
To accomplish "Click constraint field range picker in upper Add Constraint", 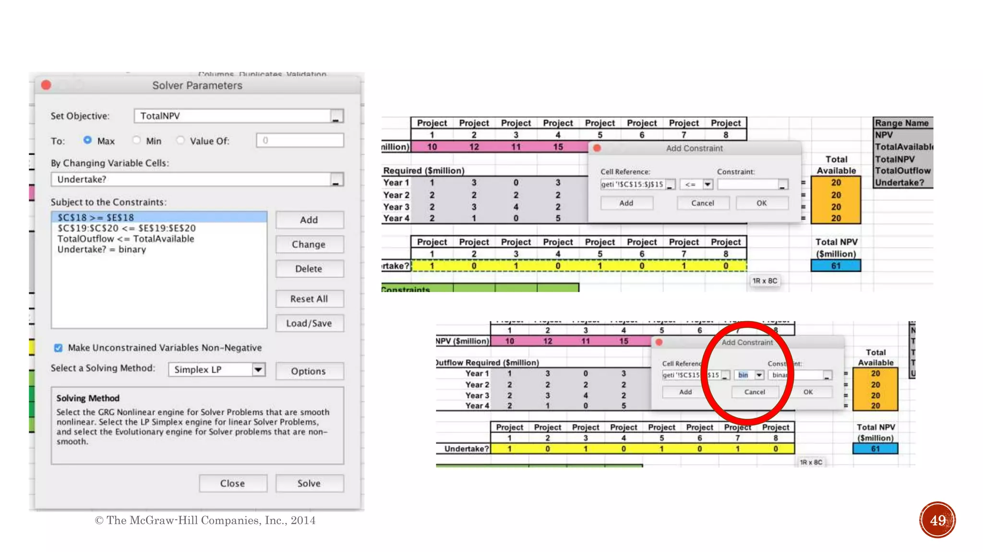I will 782,184.
